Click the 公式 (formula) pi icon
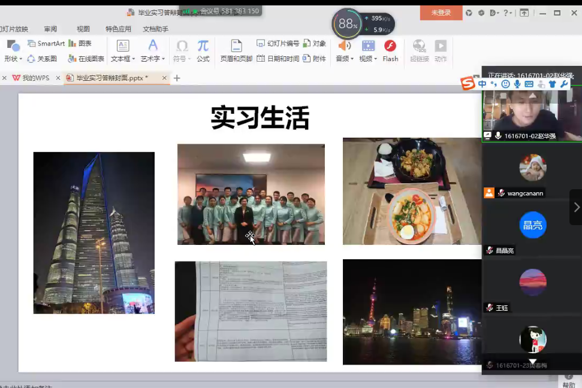Image resolution: width=582 pixels, height=388 pixels. click(x=203, y=47)
